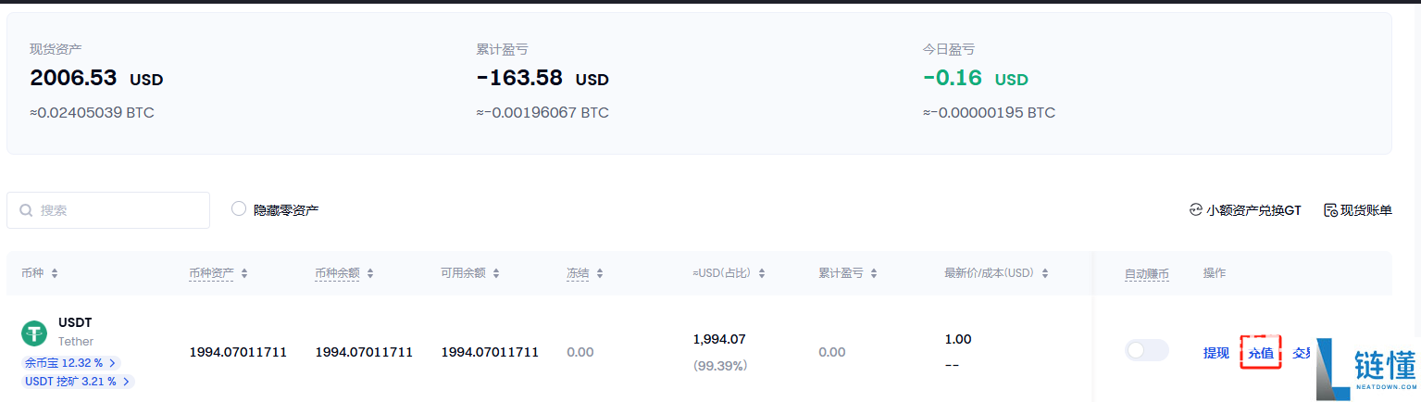Sort by 币种 column arrows

[55, 273]
